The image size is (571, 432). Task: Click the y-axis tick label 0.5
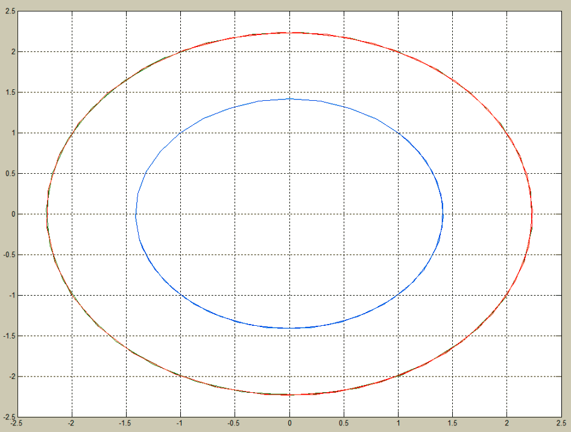click(x=11, y=174)
